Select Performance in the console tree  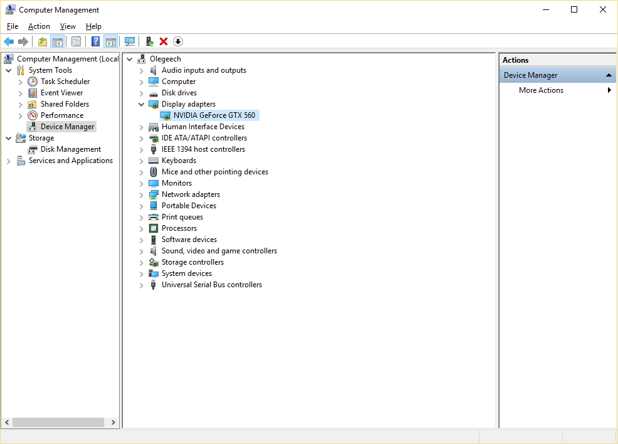pos(62,115)
